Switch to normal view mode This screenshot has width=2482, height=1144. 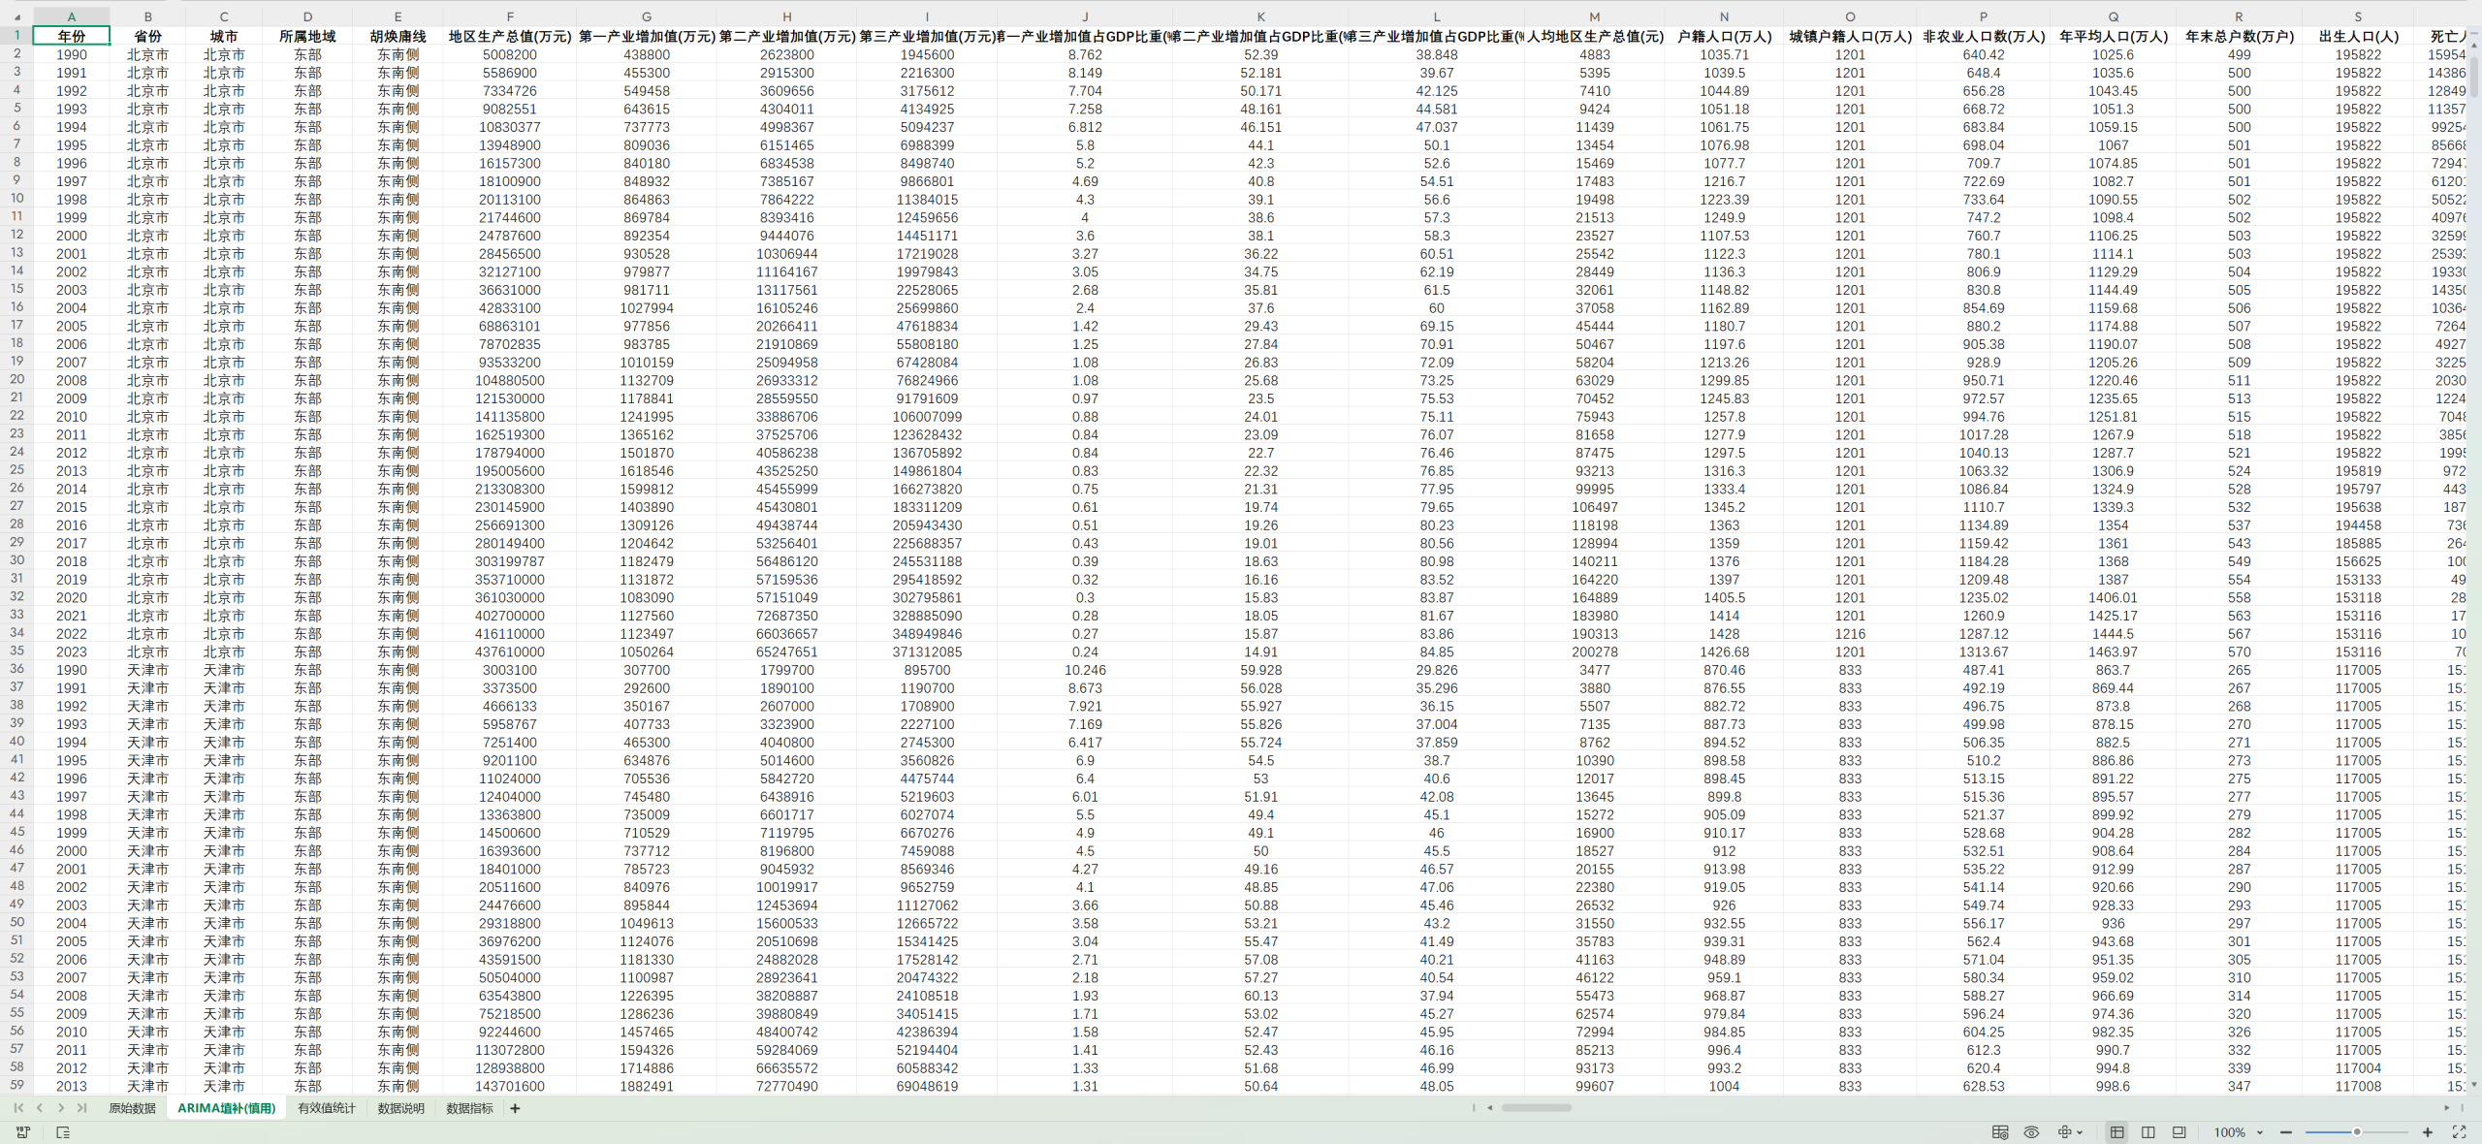[x=2117, y=1132]
